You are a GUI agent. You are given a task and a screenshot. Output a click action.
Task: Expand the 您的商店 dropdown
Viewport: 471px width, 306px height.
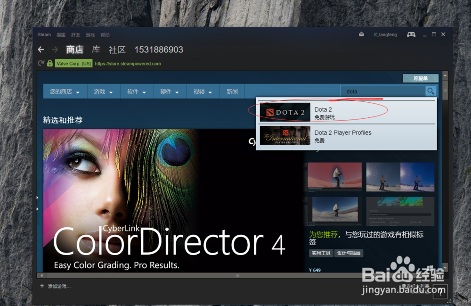tap(65, 91)
